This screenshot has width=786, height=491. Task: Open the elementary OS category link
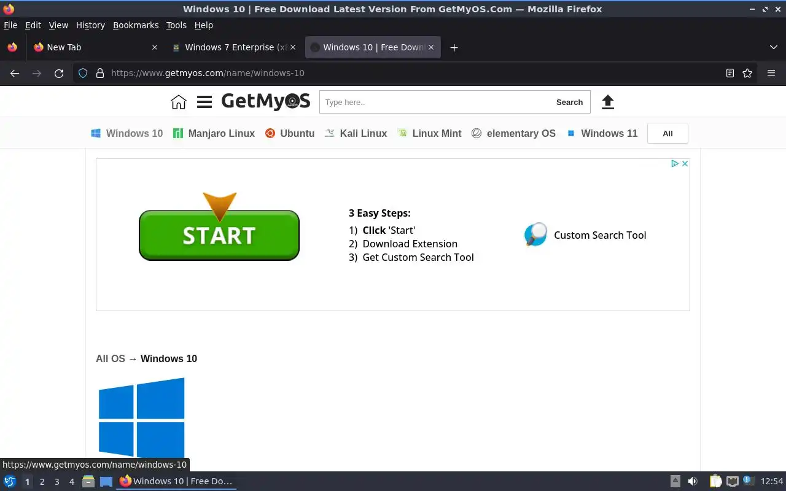tap(513, 133)
